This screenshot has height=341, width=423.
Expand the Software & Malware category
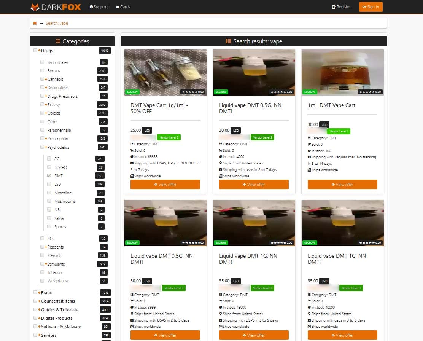(x=39, y=327)
